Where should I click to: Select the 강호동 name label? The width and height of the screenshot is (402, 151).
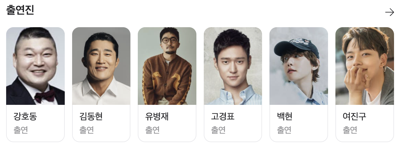point(25,116)
